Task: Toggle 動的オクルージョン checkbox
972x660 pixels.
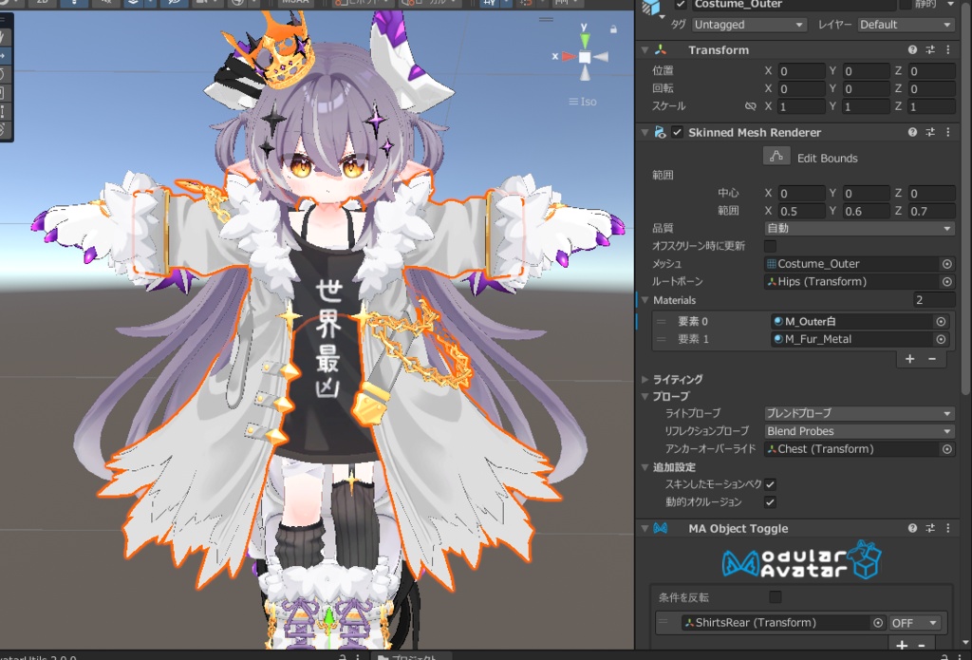Action: click(x=770, y=501)
